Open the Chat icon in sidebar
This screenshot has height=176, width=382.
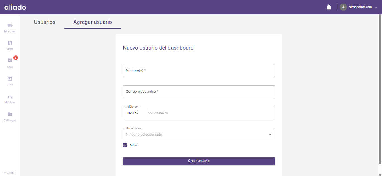click(10, 61)
